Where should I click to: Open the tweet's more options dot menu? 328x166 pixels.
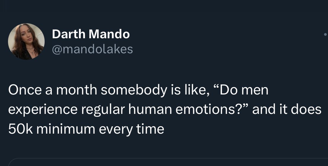point(326,34)
